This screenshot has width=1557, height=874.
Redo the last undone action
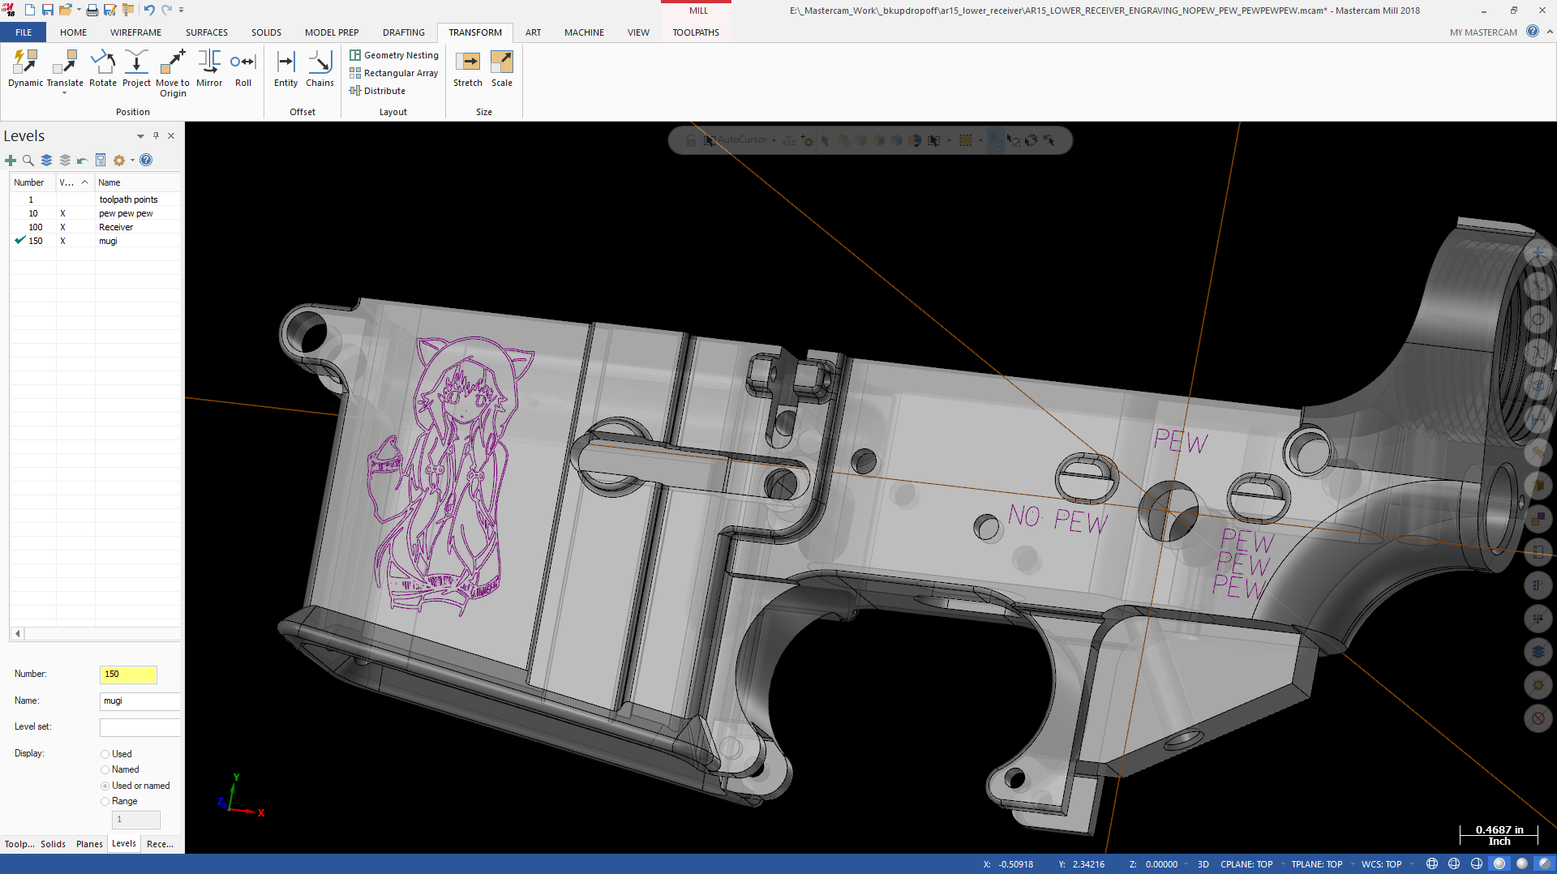(x=166, y=10)
